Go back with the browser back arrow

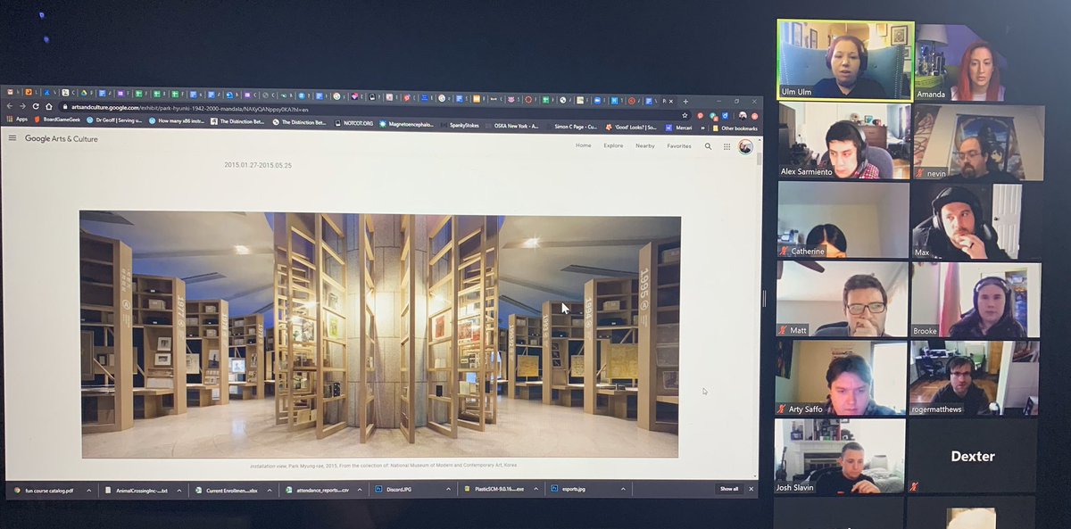pyautogui.click(x=10, y=106)
